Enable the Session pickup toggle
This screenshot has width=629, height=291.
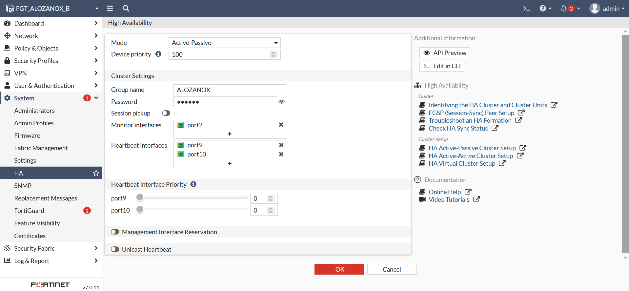point(166,113)
